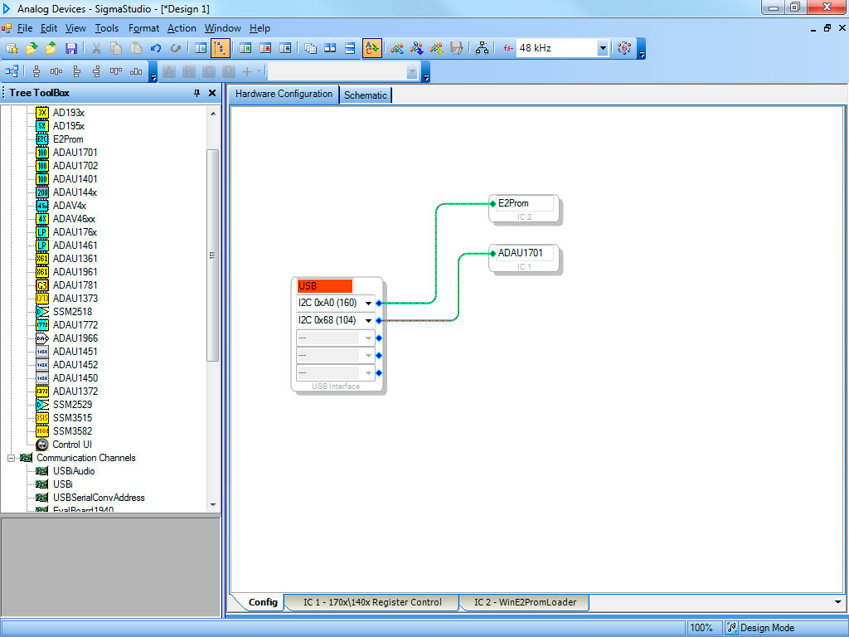Pin the Tree ToolBox panel
The image size is (849, 637).
pyautogui.click(x=197, y=93)
